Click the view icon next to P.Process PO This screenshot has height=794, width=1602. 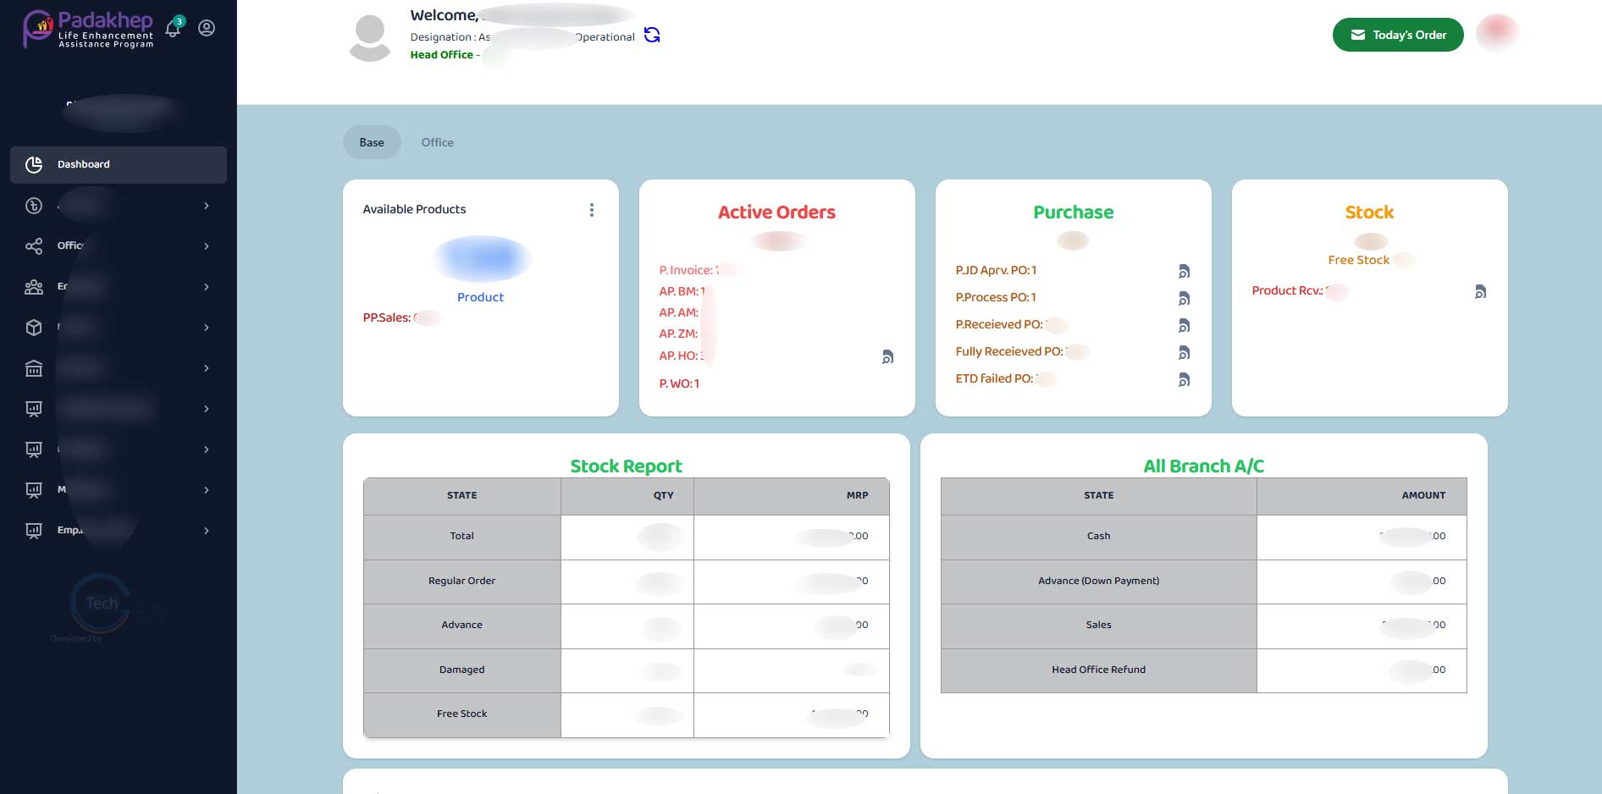(1184, 299)
